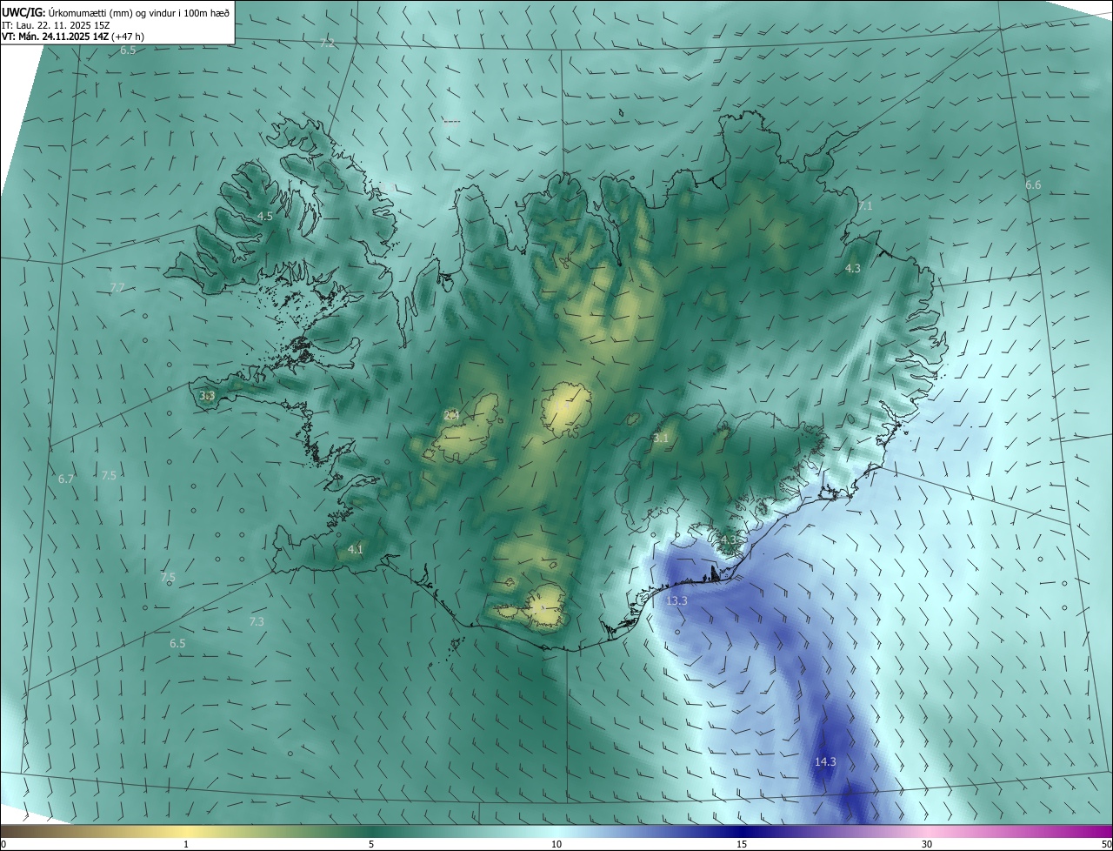This screenshot has height=851, width=1113.
Task: Pick the dark navy section of the colour scale
Action: click(742, 831)
